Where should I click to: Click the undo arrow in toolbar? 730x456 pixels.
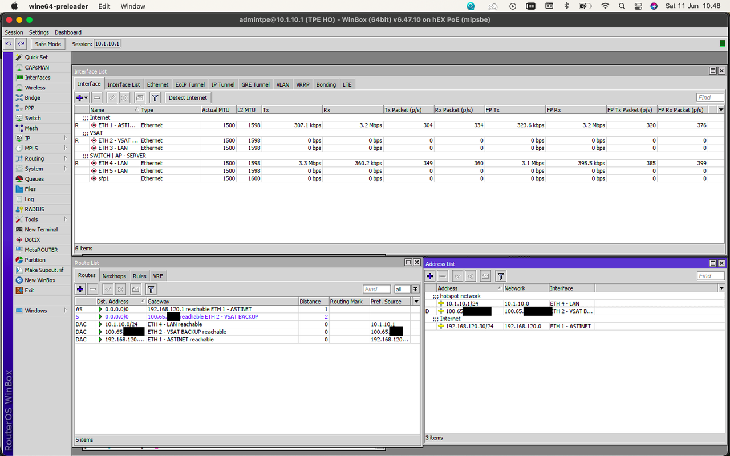[9, 44]
